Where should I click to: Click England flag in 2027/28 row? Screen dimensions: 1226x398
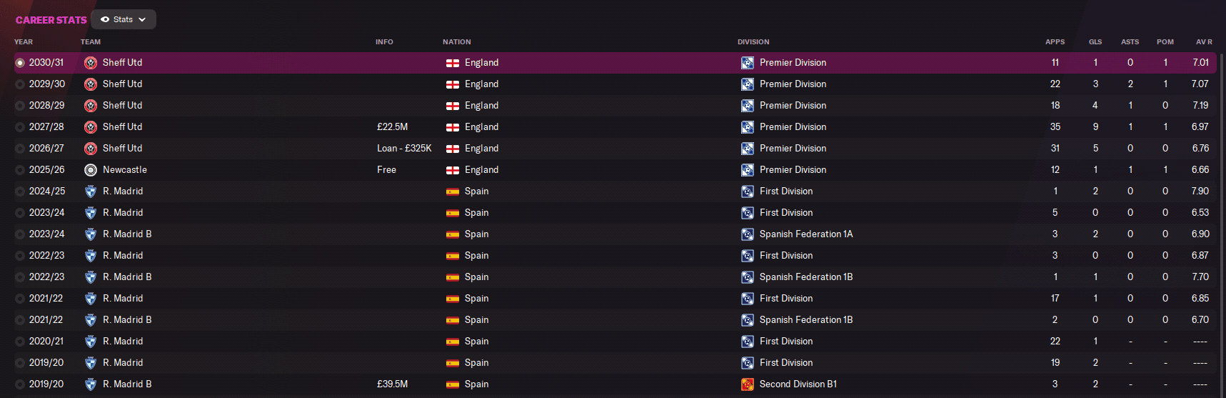click(453, 127)
